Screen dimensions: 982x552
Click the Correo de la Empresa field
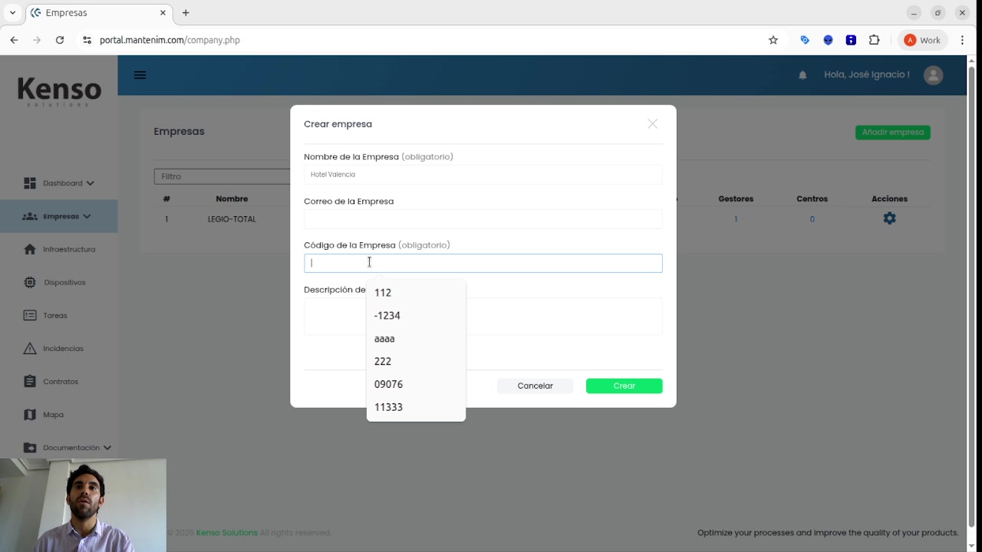click(483, 219)
